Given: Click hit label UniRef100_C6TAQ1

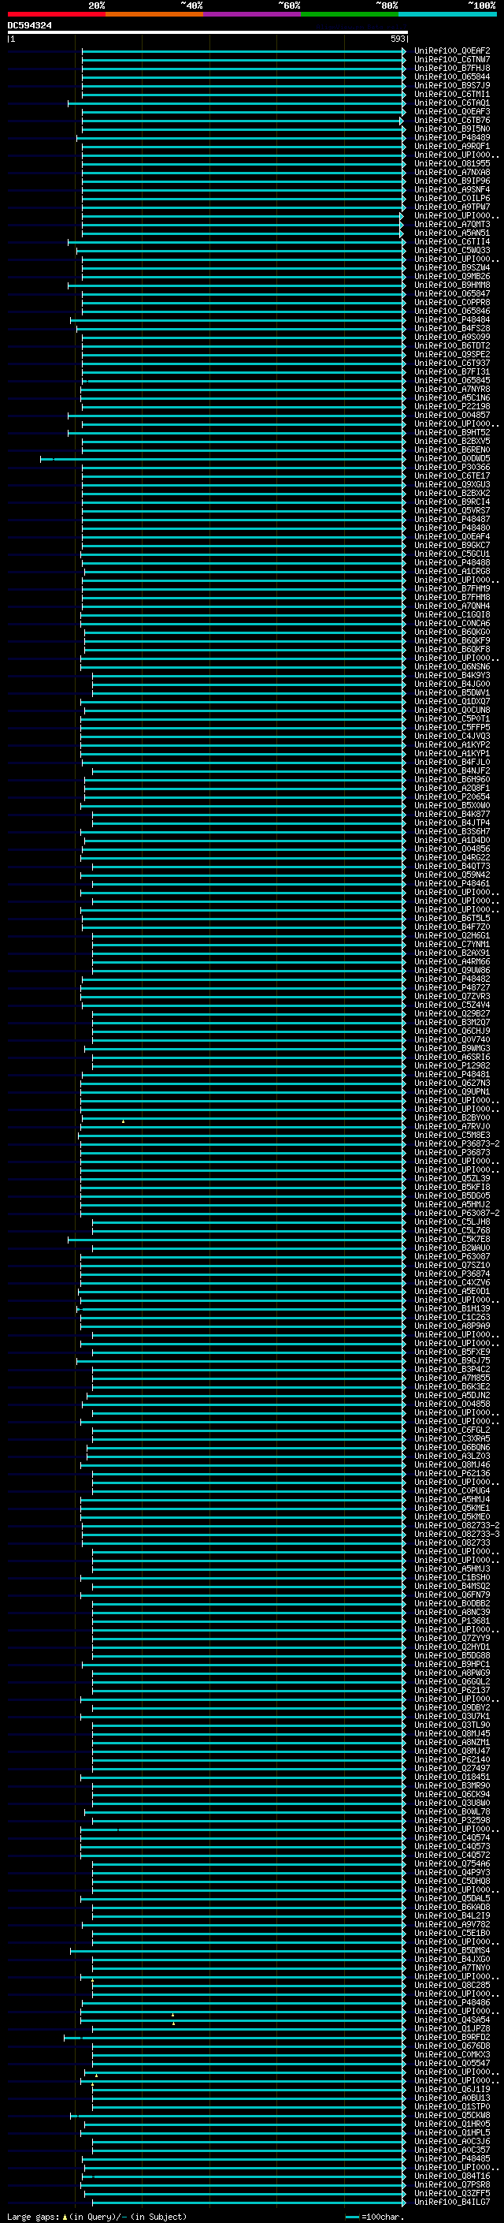Looking at the screenshot, I should coord(452,103).
